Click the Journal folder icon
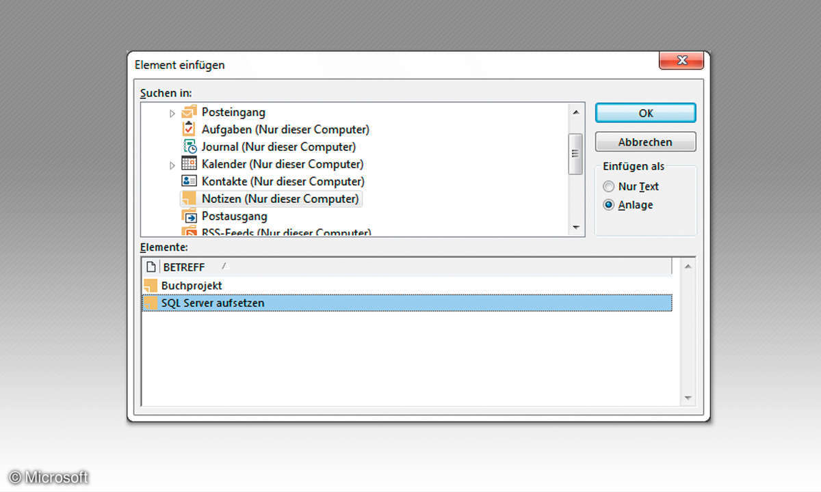Screen dimensions: 821x492 (x=190, y=146)
